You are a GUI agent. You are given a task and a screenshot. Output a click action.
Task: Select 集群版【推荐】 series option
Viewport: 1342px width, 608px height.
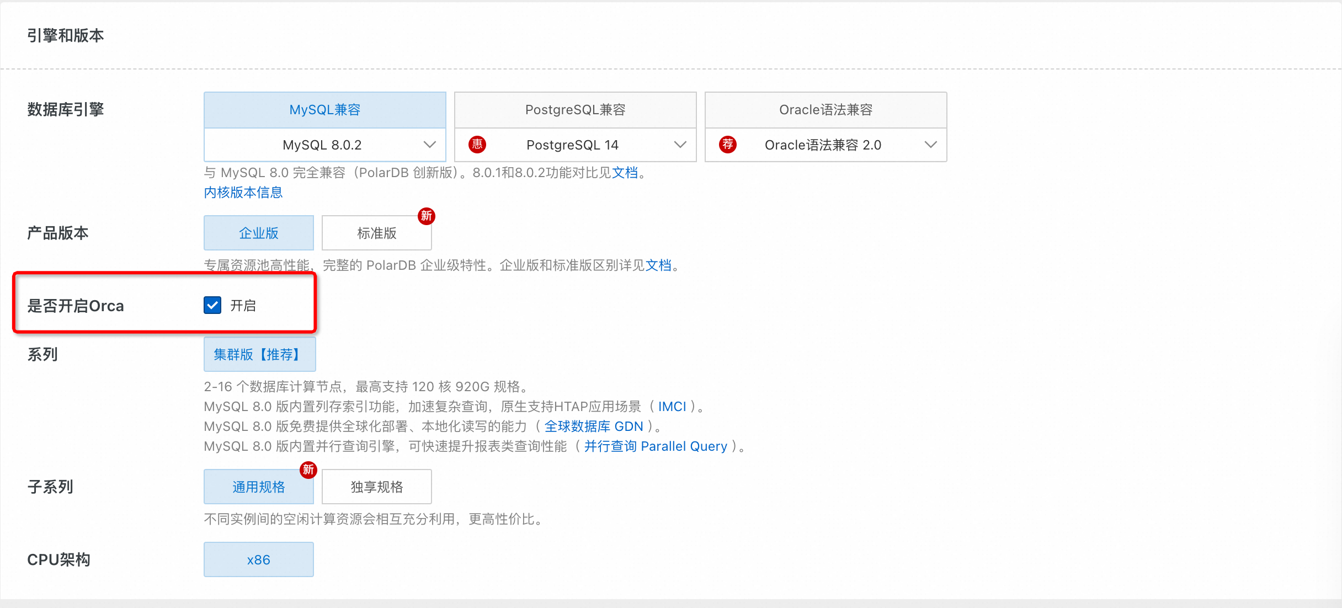point(259,354)
